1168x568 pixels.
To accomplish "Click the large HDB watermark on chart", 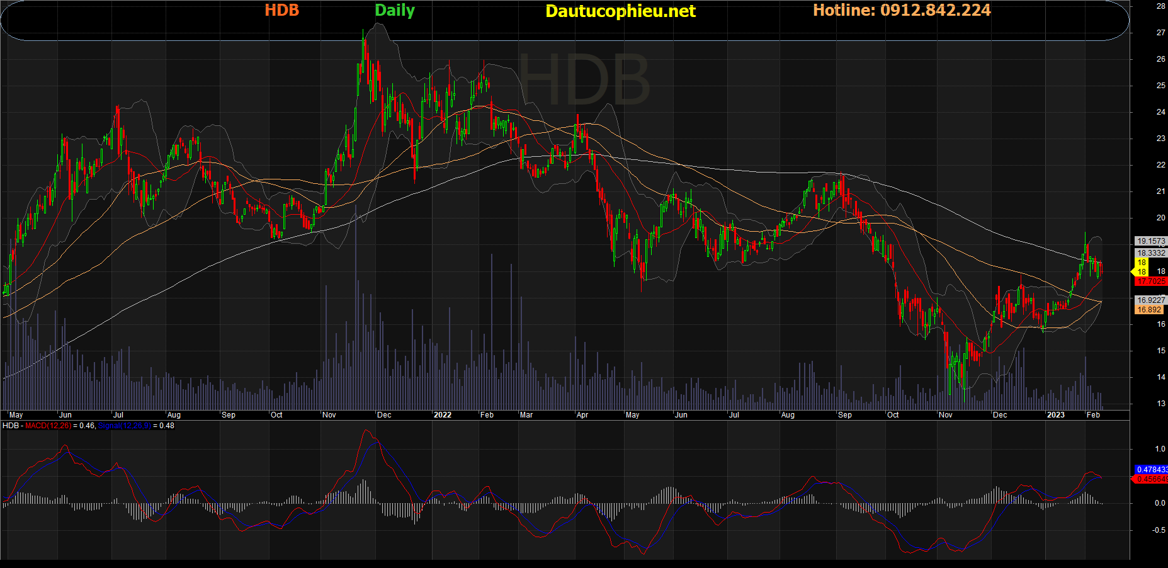I will click(584, 80).
